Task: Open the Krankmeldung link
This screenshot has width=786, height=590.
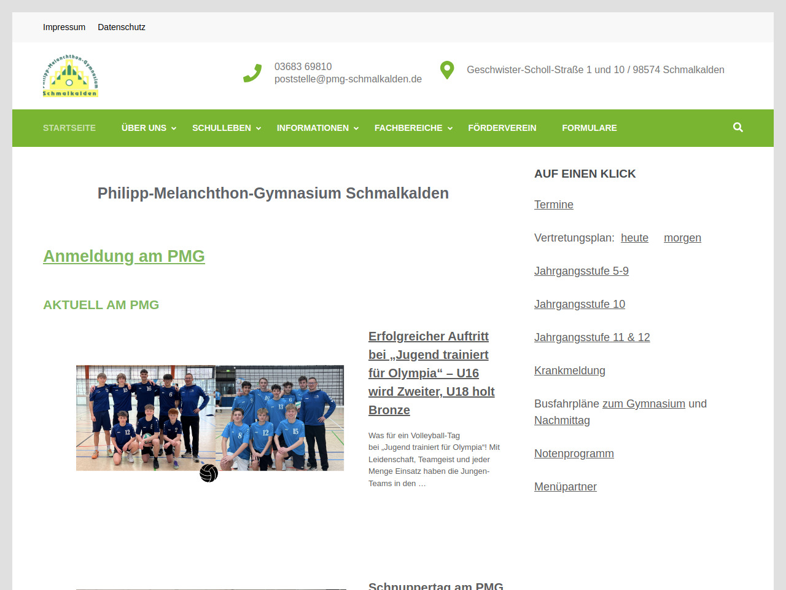Action: (x=569, y=371)
